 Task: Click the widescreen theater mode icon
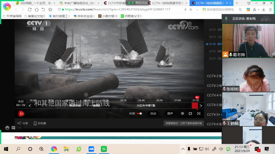point(190,114)
